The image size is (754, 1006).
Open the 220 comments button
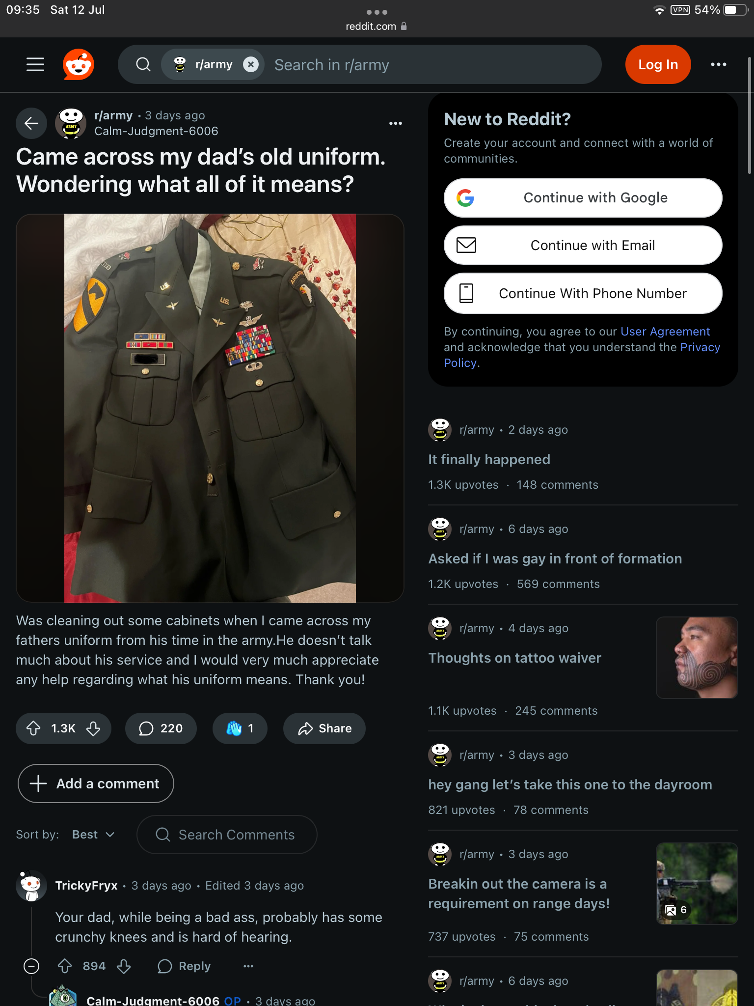[161, 728]
